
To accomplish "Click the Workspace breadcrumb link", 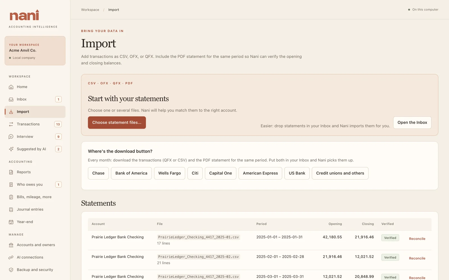I will 90,10.
